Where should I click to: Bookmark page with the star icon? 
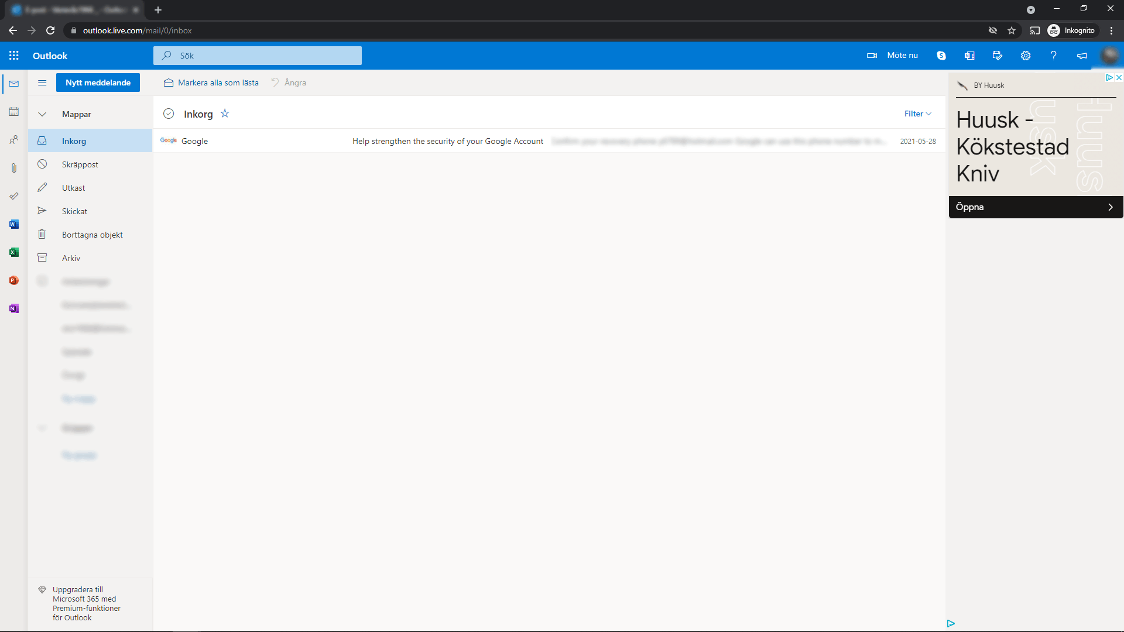click(x=1012, y=30)
